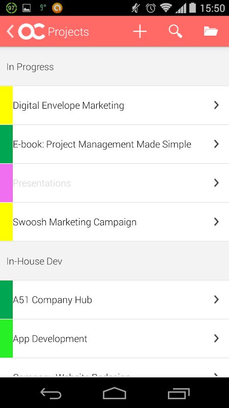
Task: Expand the E-book project chevron arrow
Action: tap(216, 144)
